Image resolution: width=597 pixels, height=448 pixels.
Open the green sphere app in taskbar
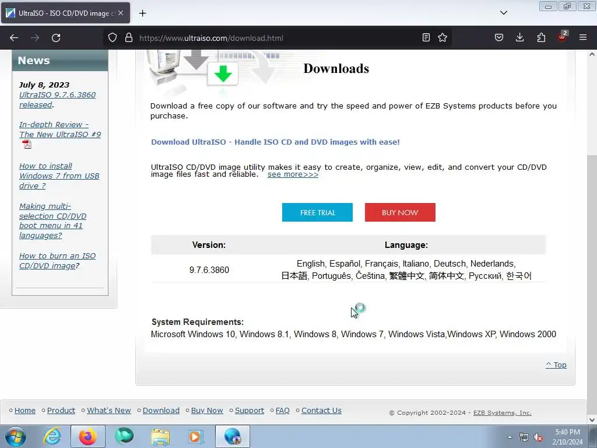(x=124, y=436)
